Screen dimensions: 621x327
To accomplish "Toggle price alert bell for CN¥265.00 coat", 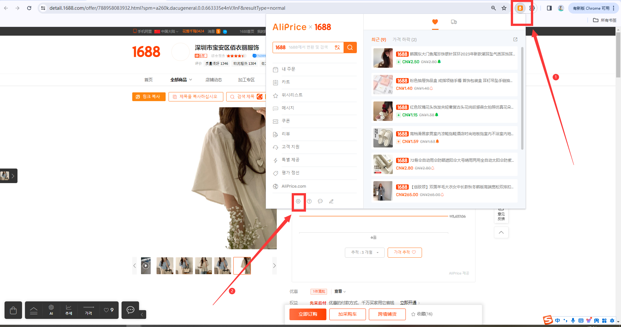I will (x=442, y=195).
